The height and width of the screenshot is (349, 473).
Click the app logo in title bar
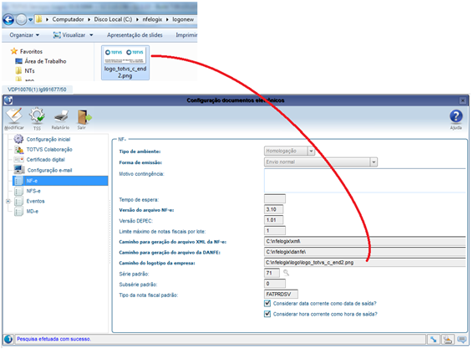8,100
